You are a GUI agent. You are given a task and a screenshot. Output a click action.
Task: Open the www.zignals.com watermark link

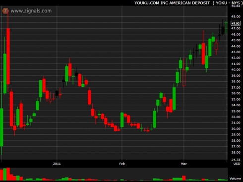coord(31,11)
